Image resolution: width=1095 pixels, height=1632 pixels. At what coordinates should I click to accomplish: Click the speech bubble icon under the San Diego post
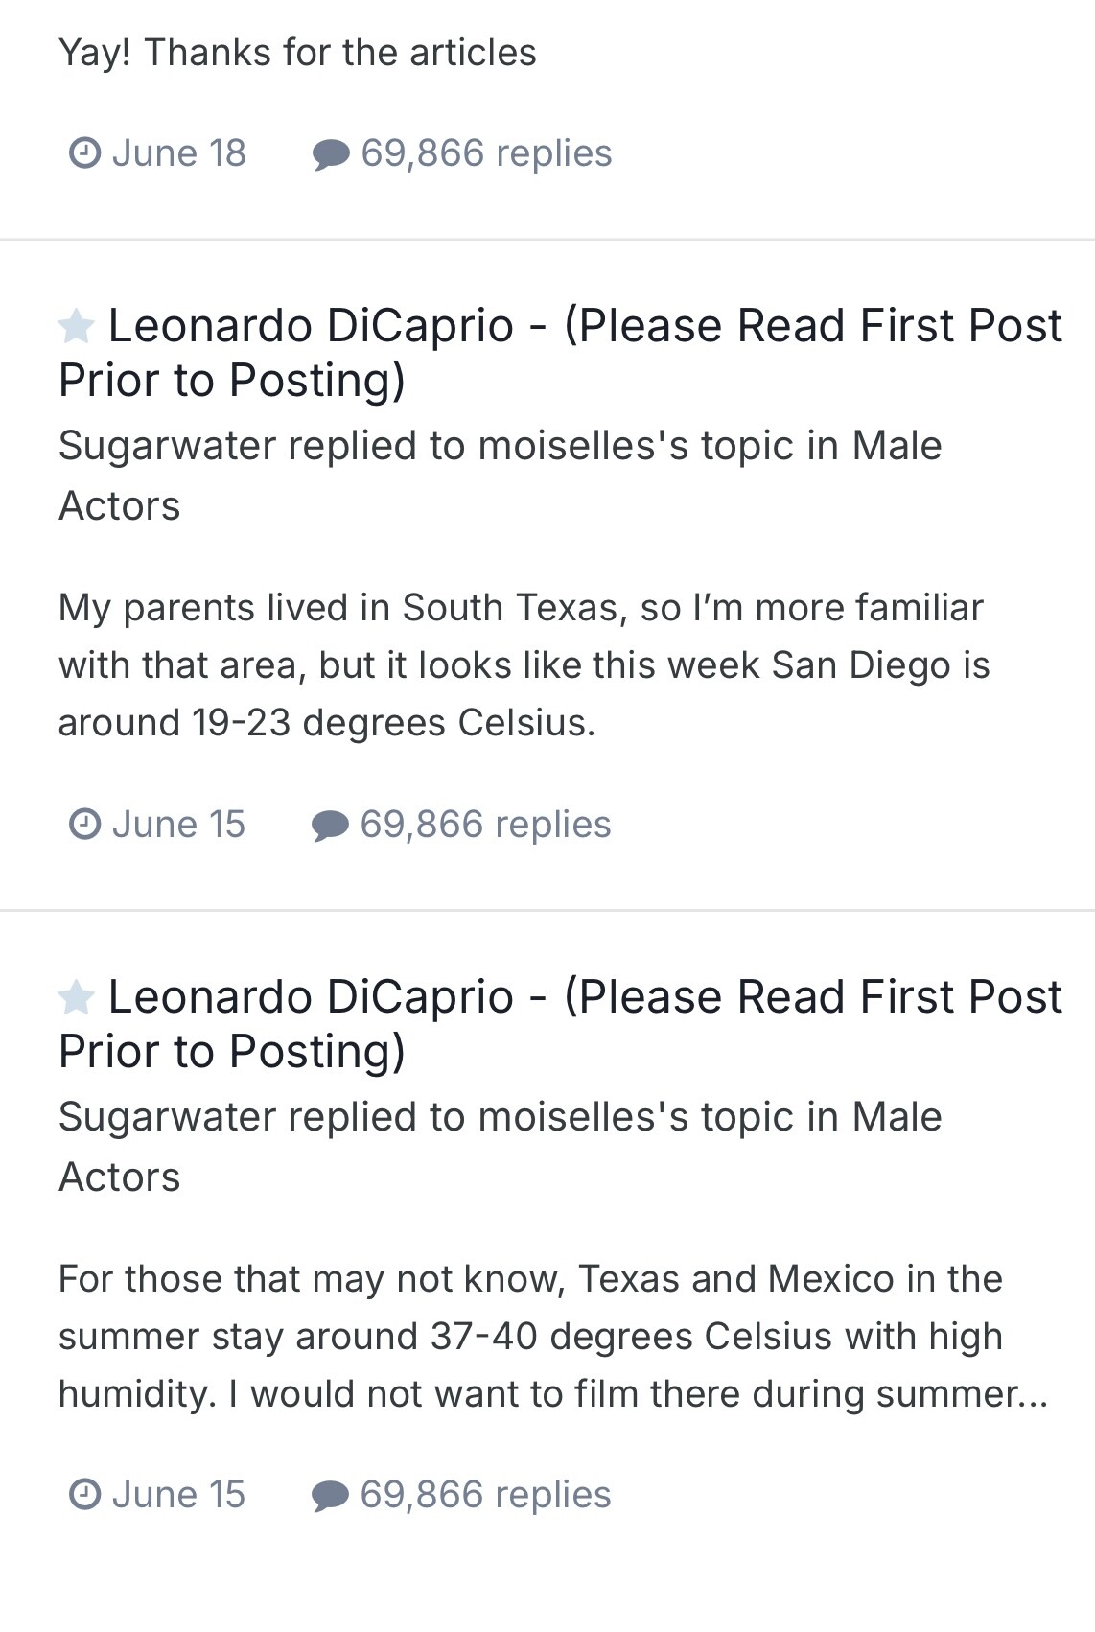331,826
